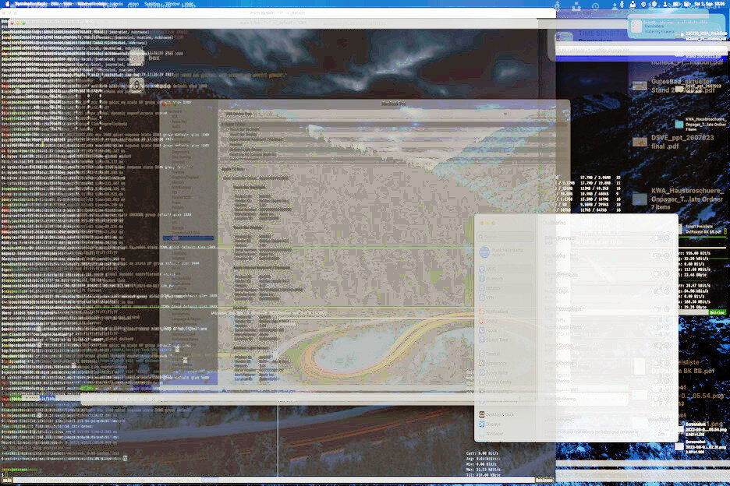
Task: Toggle File Sharing switch
Action: point(657,255)
